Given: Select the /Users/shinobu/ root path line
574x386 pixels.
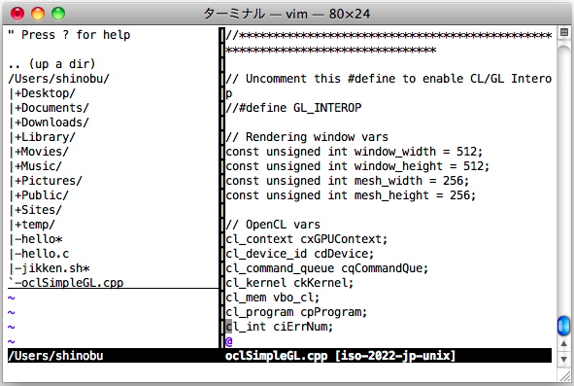Looking at the screenshot, I should point(58,79).
